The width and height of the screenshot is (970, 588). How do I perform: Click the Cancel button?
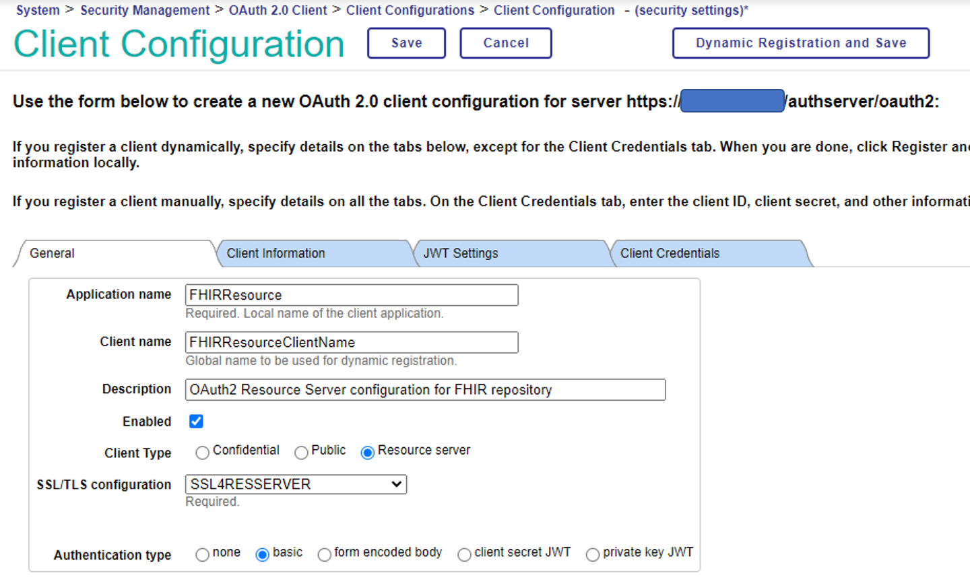pos(505,43)
